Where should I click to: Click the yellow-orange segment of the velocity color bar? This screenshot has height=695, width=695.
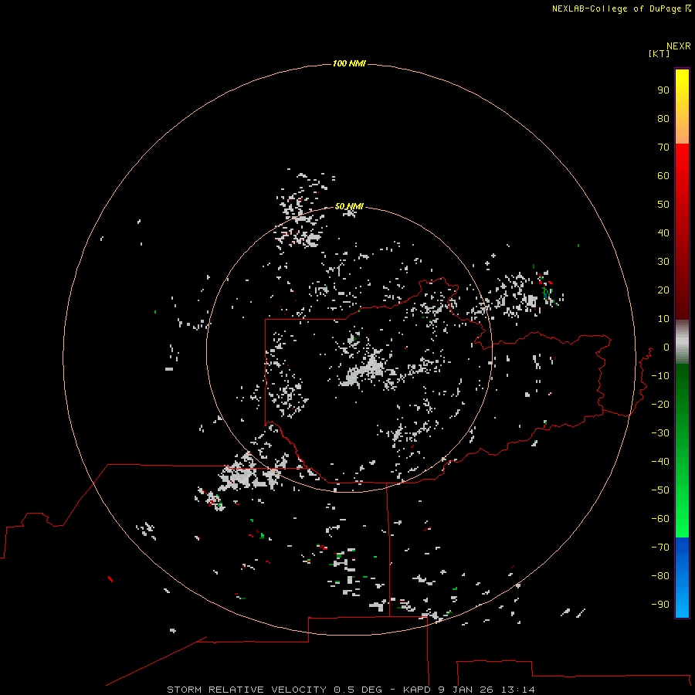tap(682, 107)
